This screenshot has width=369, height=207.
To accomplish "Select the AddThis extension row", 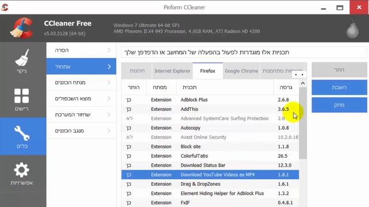I will pyautogui.click(x=210, y=109).
